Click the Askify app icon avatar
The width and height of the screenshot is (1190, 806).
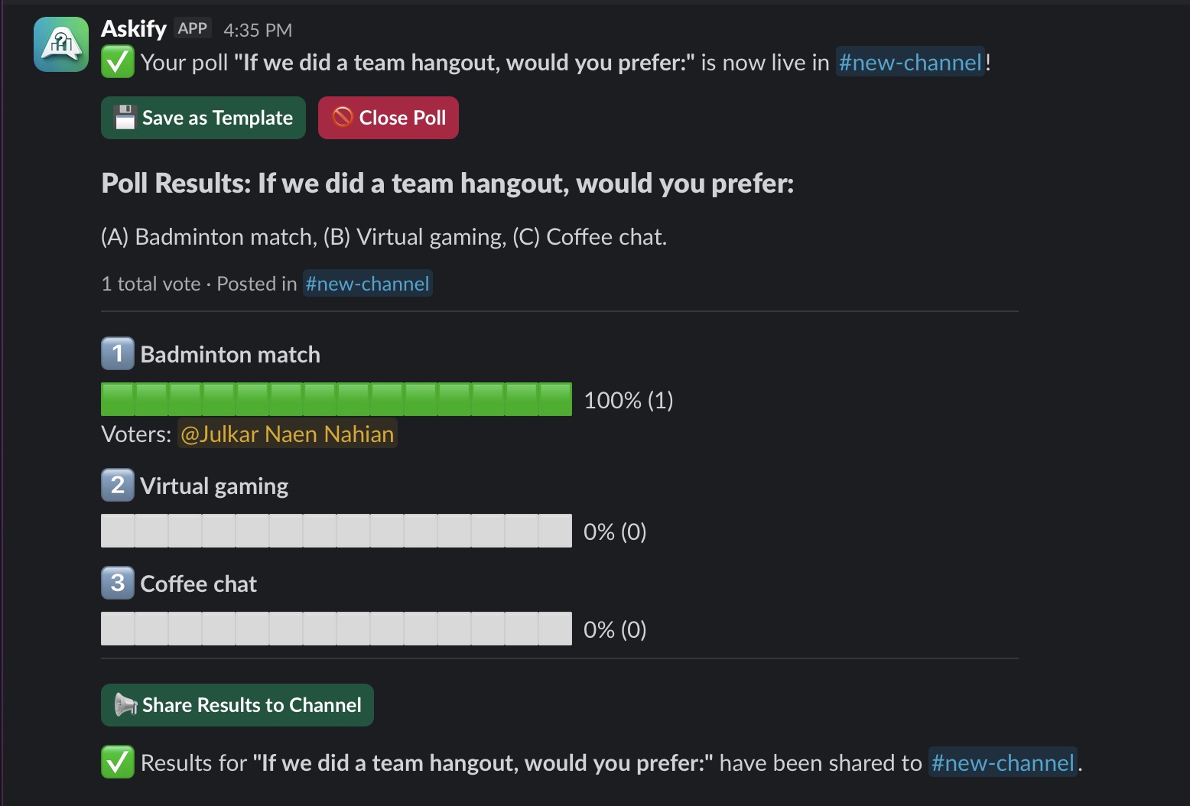[x=60, y=44]
